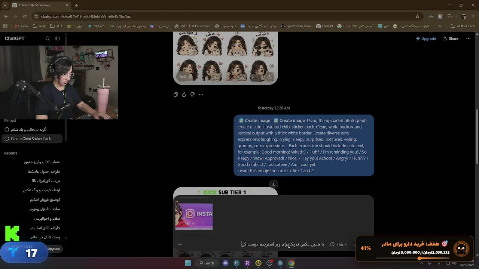Go back in browser history
The width and height of the screenshot is (479, 269).
pyautogui.click(x=6, y=16)
